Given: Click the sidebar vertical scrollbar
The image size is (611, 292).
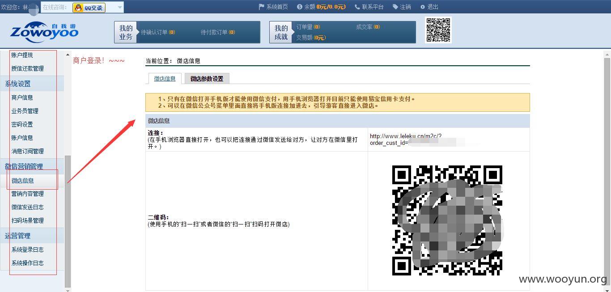Looking at the screenshot, I should (68, 221).
